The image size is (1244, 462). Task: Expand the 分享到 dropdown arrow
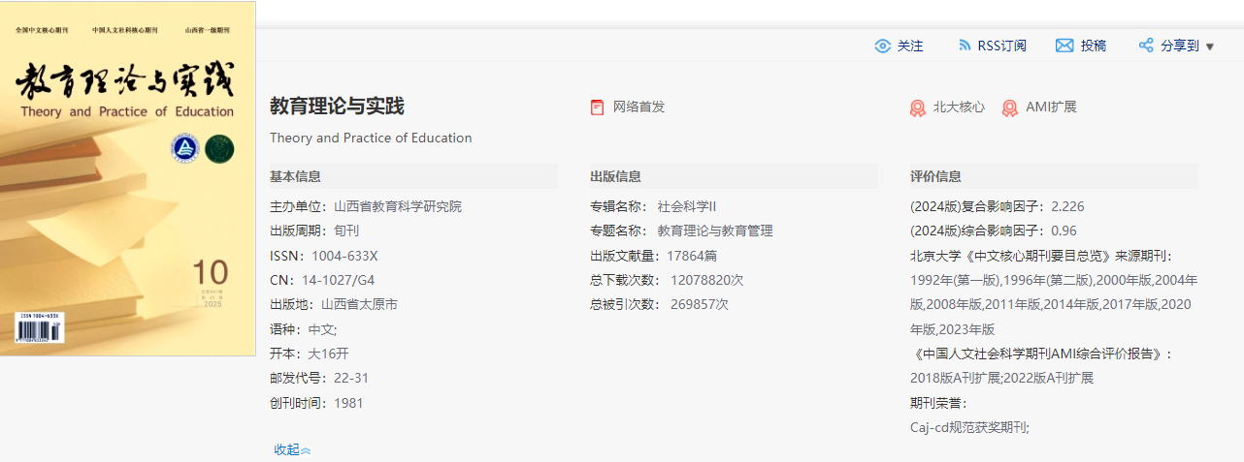(1209, 46)
